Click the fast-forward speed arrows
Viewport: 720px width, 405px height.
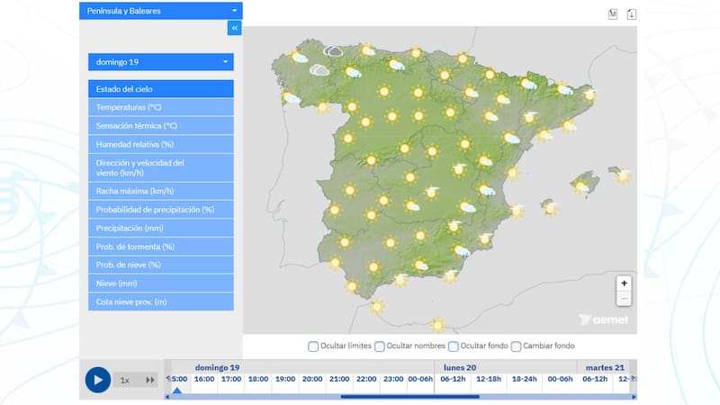(x=150, y=380)
